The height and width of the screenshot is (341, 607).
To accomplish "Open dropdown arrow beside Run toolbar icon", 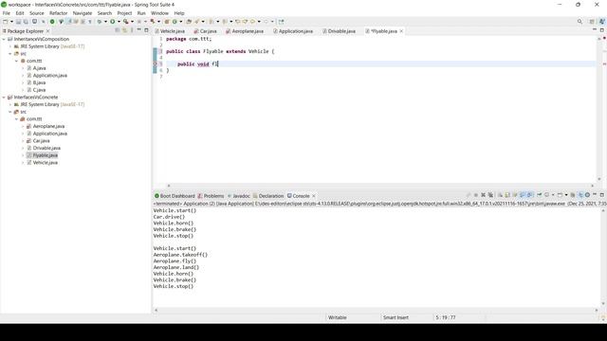I will [119, 22].
